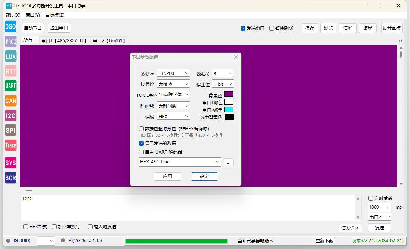Viewport: 410px width, 249px height.
Task: Open the 波特率 115200 dropdown
Action: (x=174, y=73)
